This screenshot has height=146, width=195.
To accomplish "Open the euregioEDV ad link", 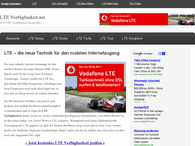I will (x=142, y=107).
